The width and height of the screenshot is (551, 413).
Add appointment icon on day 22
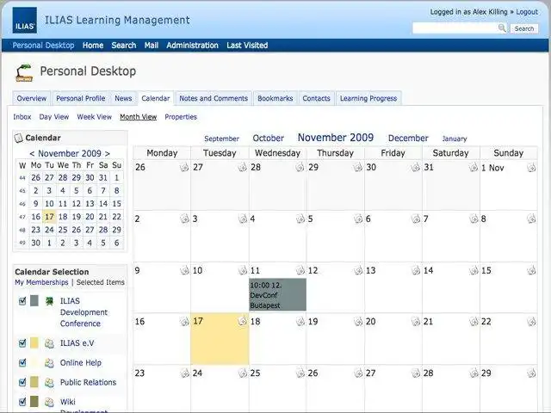click(x=531, y=321)
